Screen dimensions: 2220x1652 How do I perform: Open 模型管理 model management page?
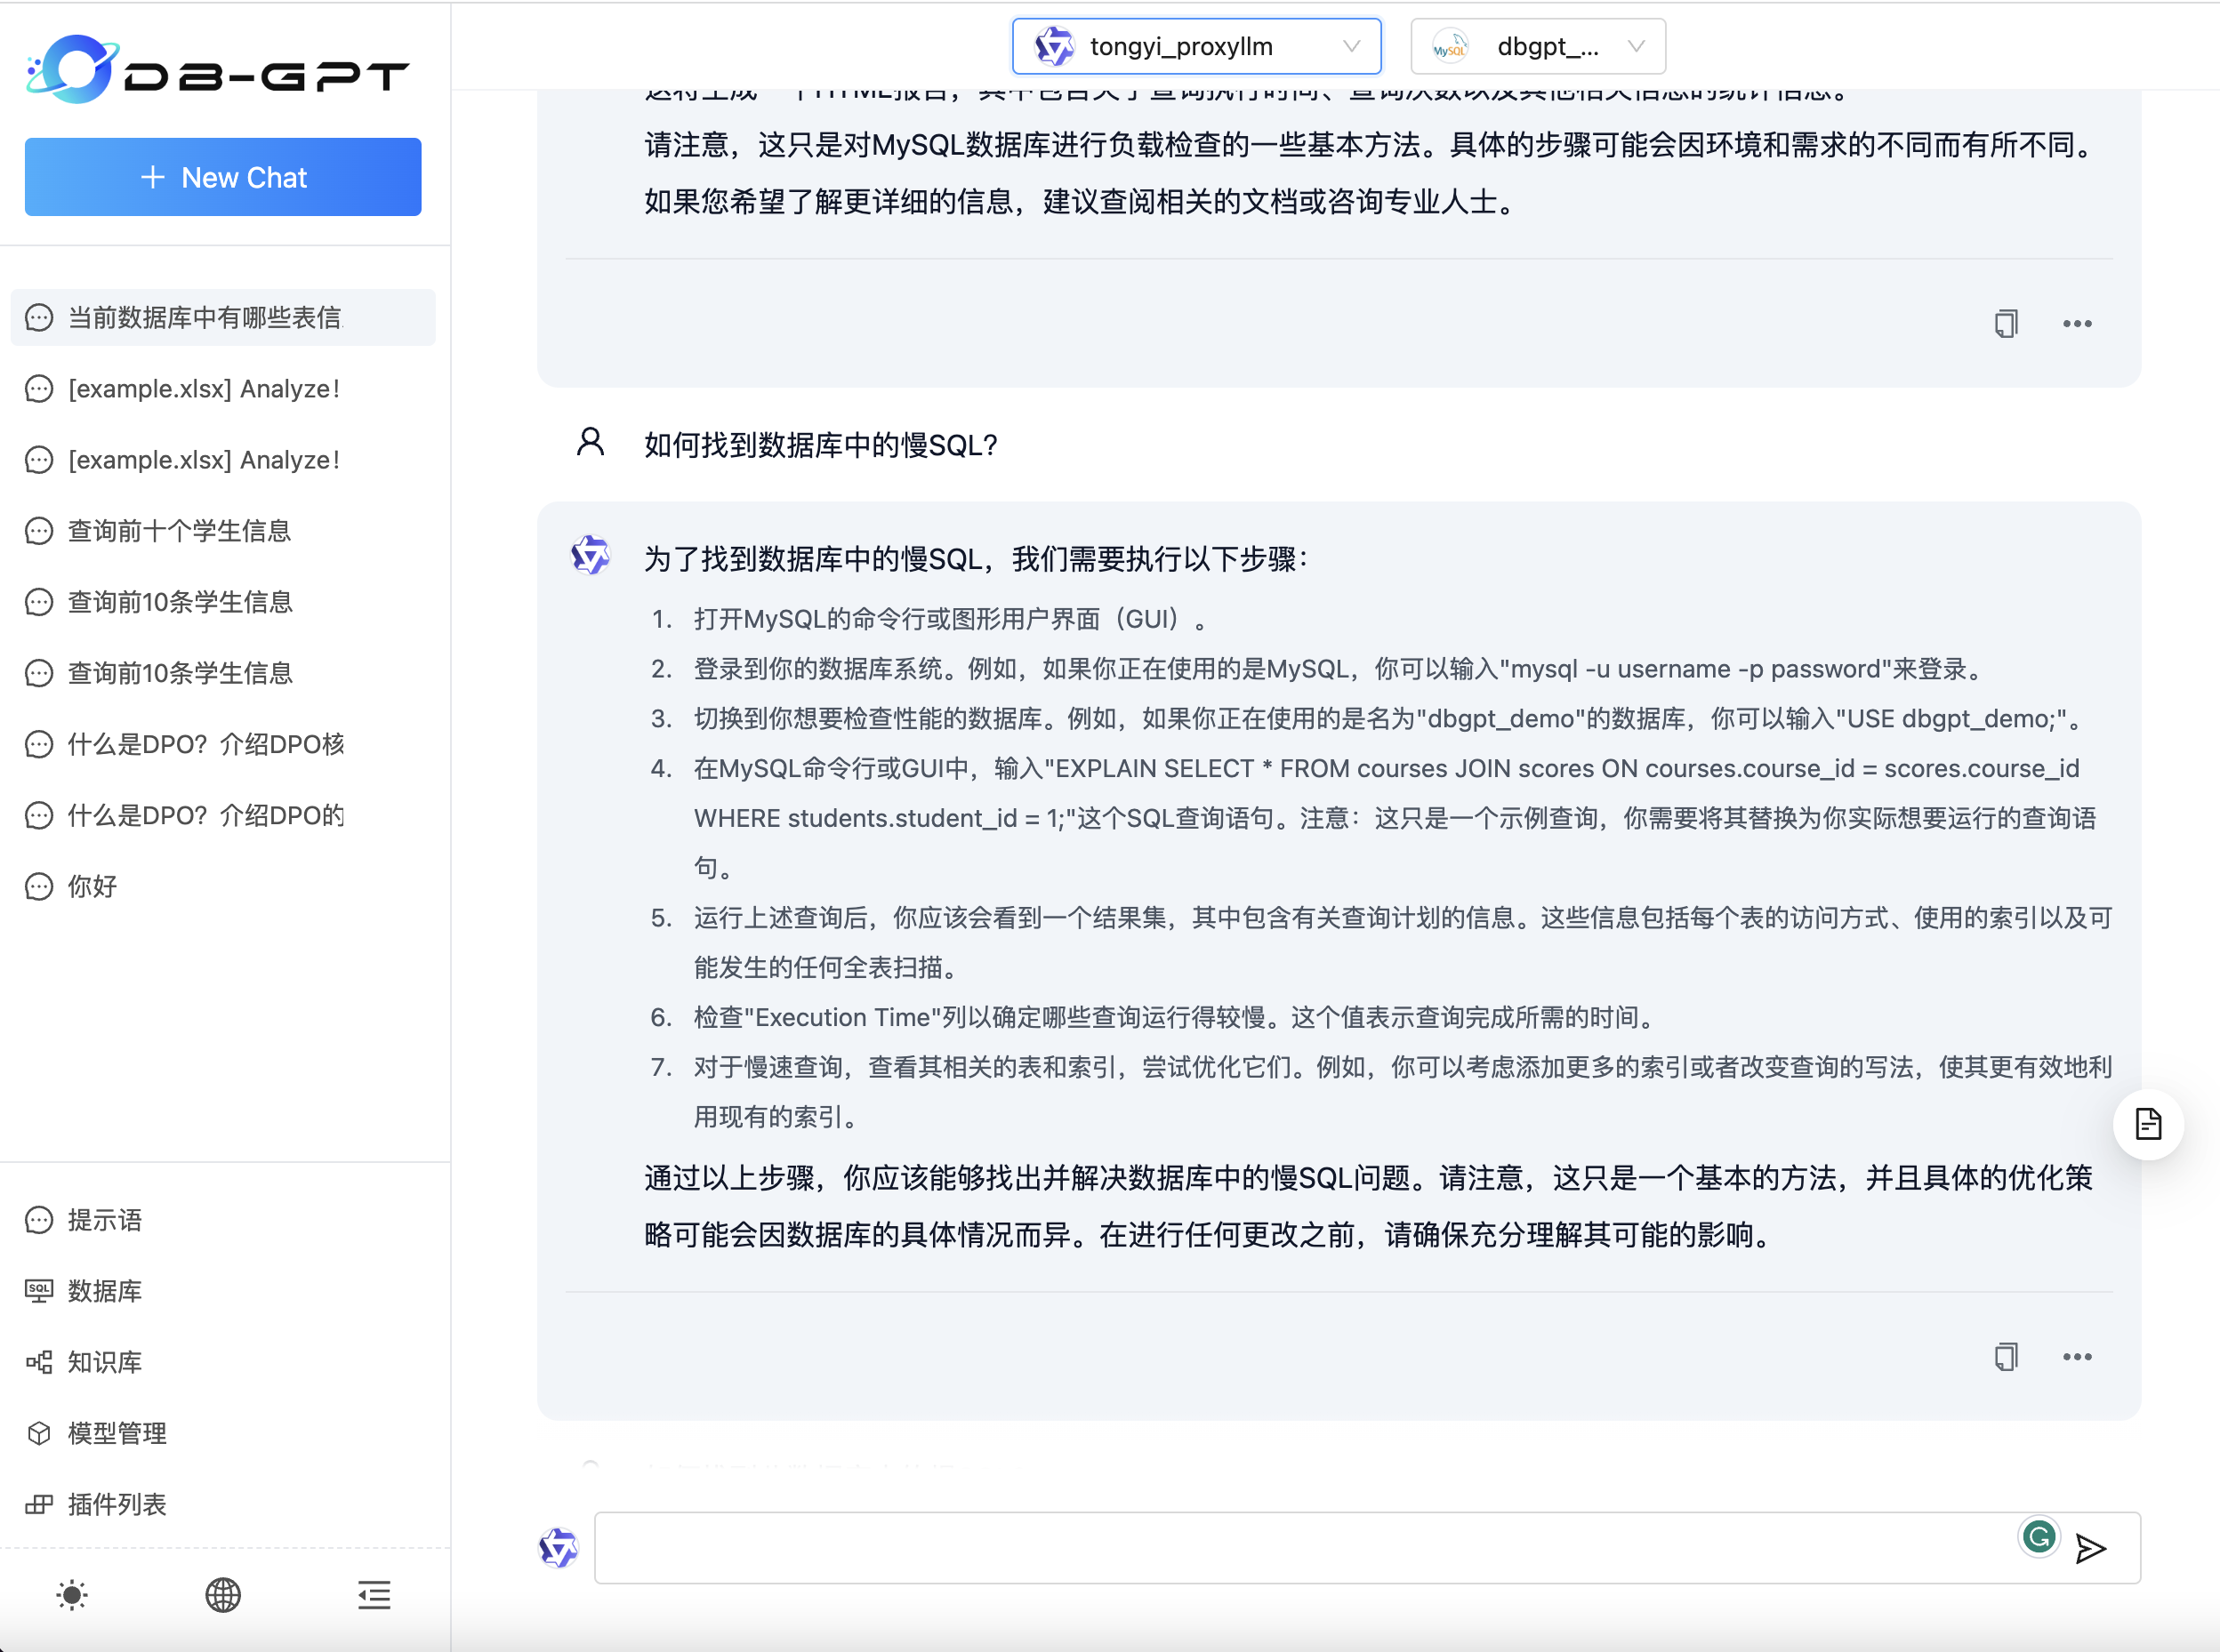(116, 1433)
